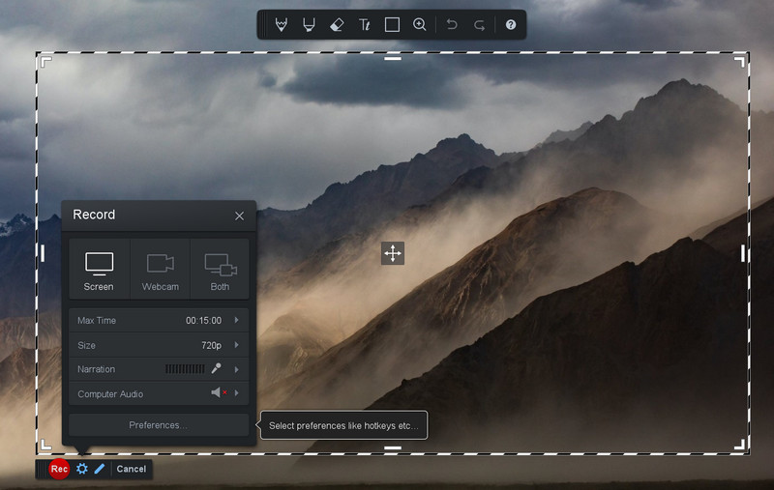The height and width of the screenshot is (490, 774).
Task: Click the move crosshair in capture area
Action: [393, 253]
